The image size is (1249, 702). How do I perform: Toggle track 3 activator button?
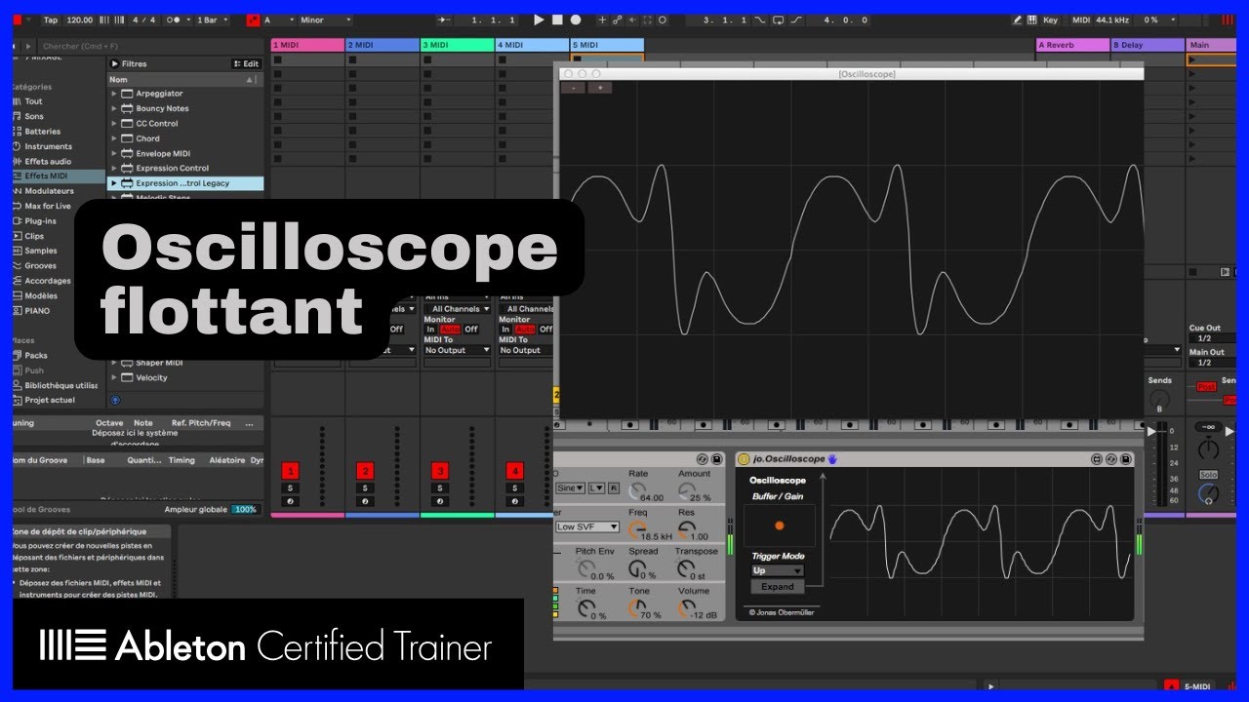pos(440,470)
